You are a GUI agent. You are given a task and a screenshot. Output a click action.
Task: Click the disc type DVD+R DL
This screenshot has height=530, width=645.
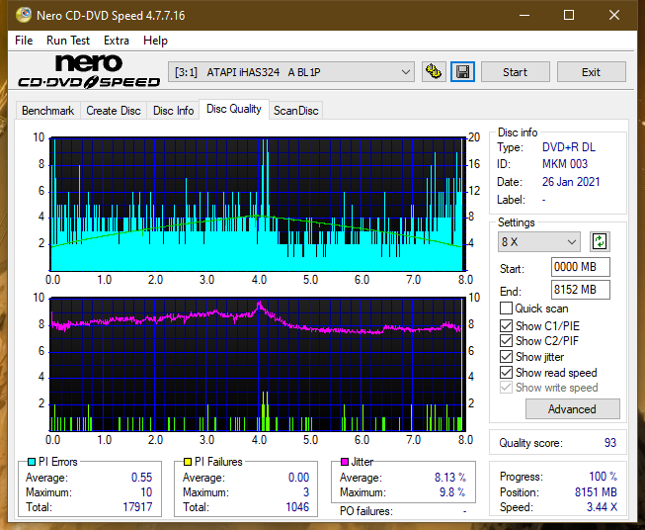(x=569, y=147)
